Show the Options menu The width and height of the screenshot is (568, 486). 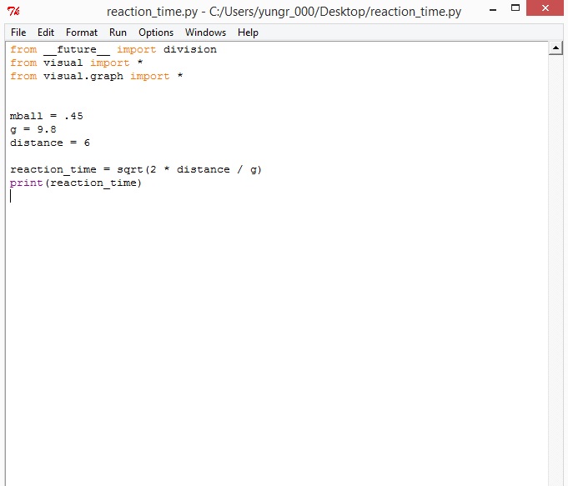click(x=156, y=33)
